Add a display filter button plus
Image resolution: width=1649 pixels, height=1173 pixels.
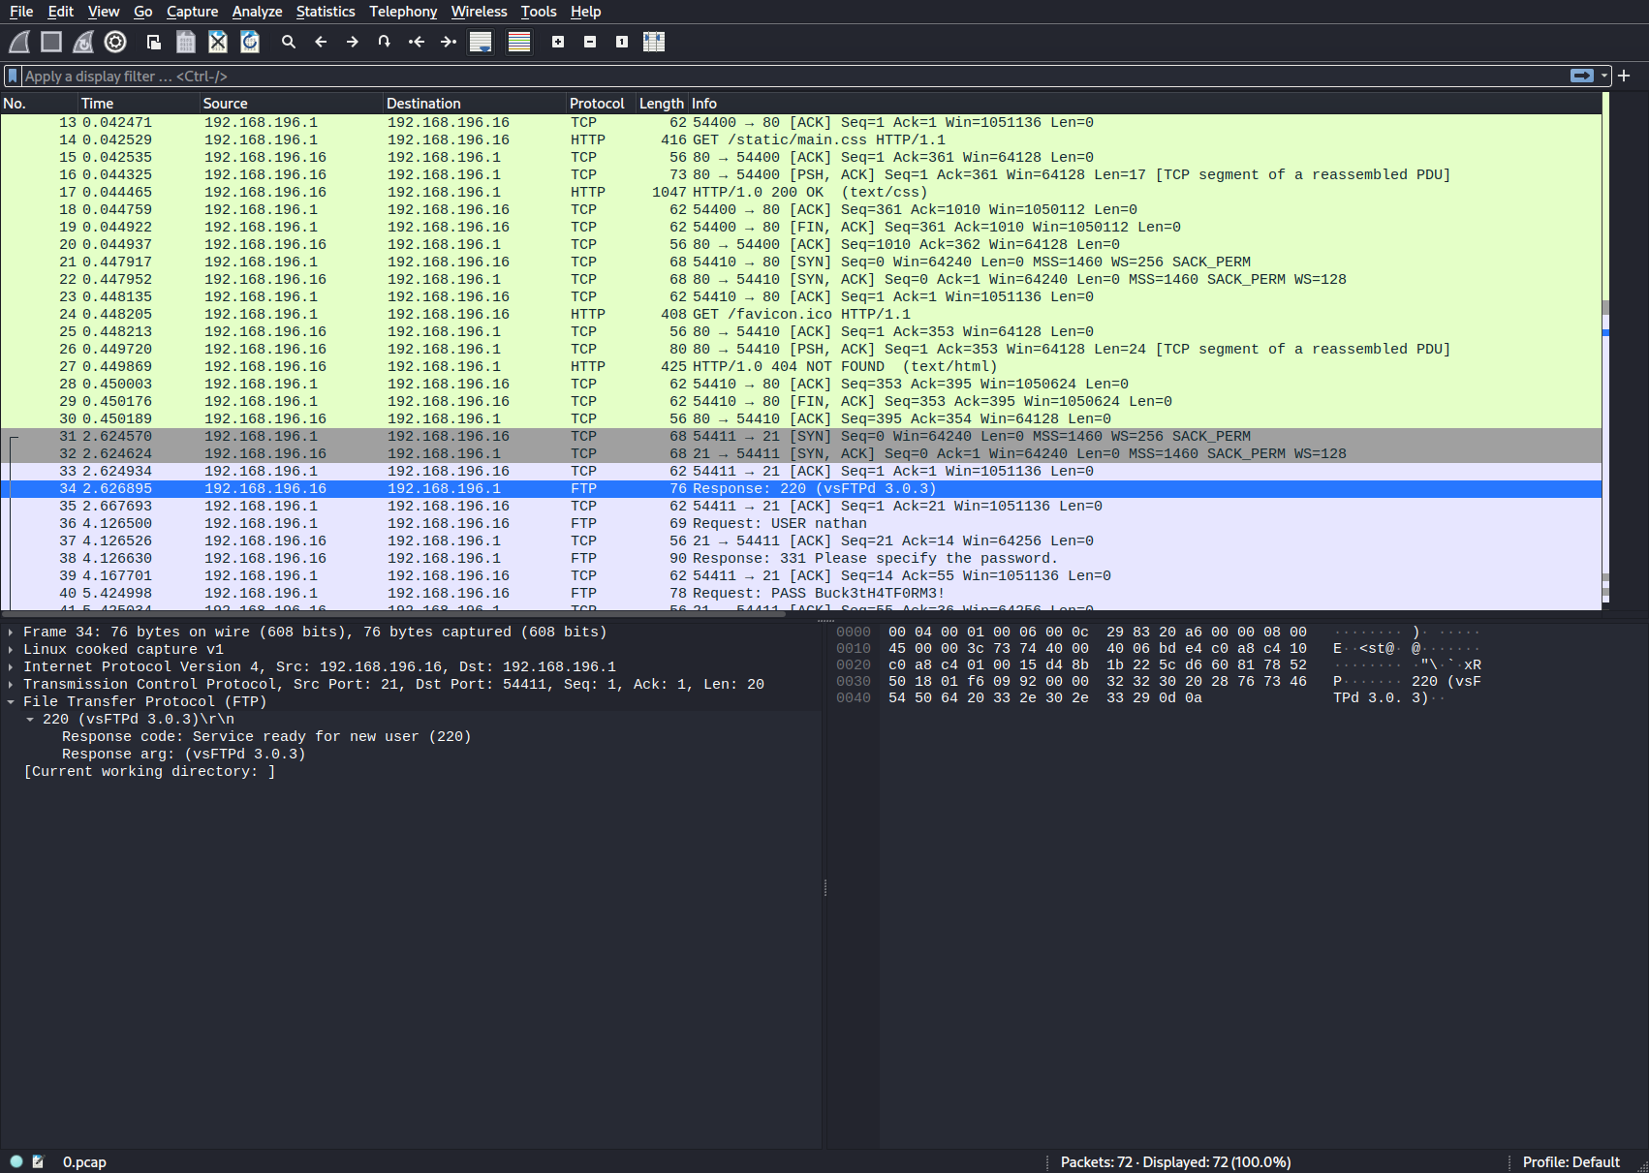point(1625,76)
